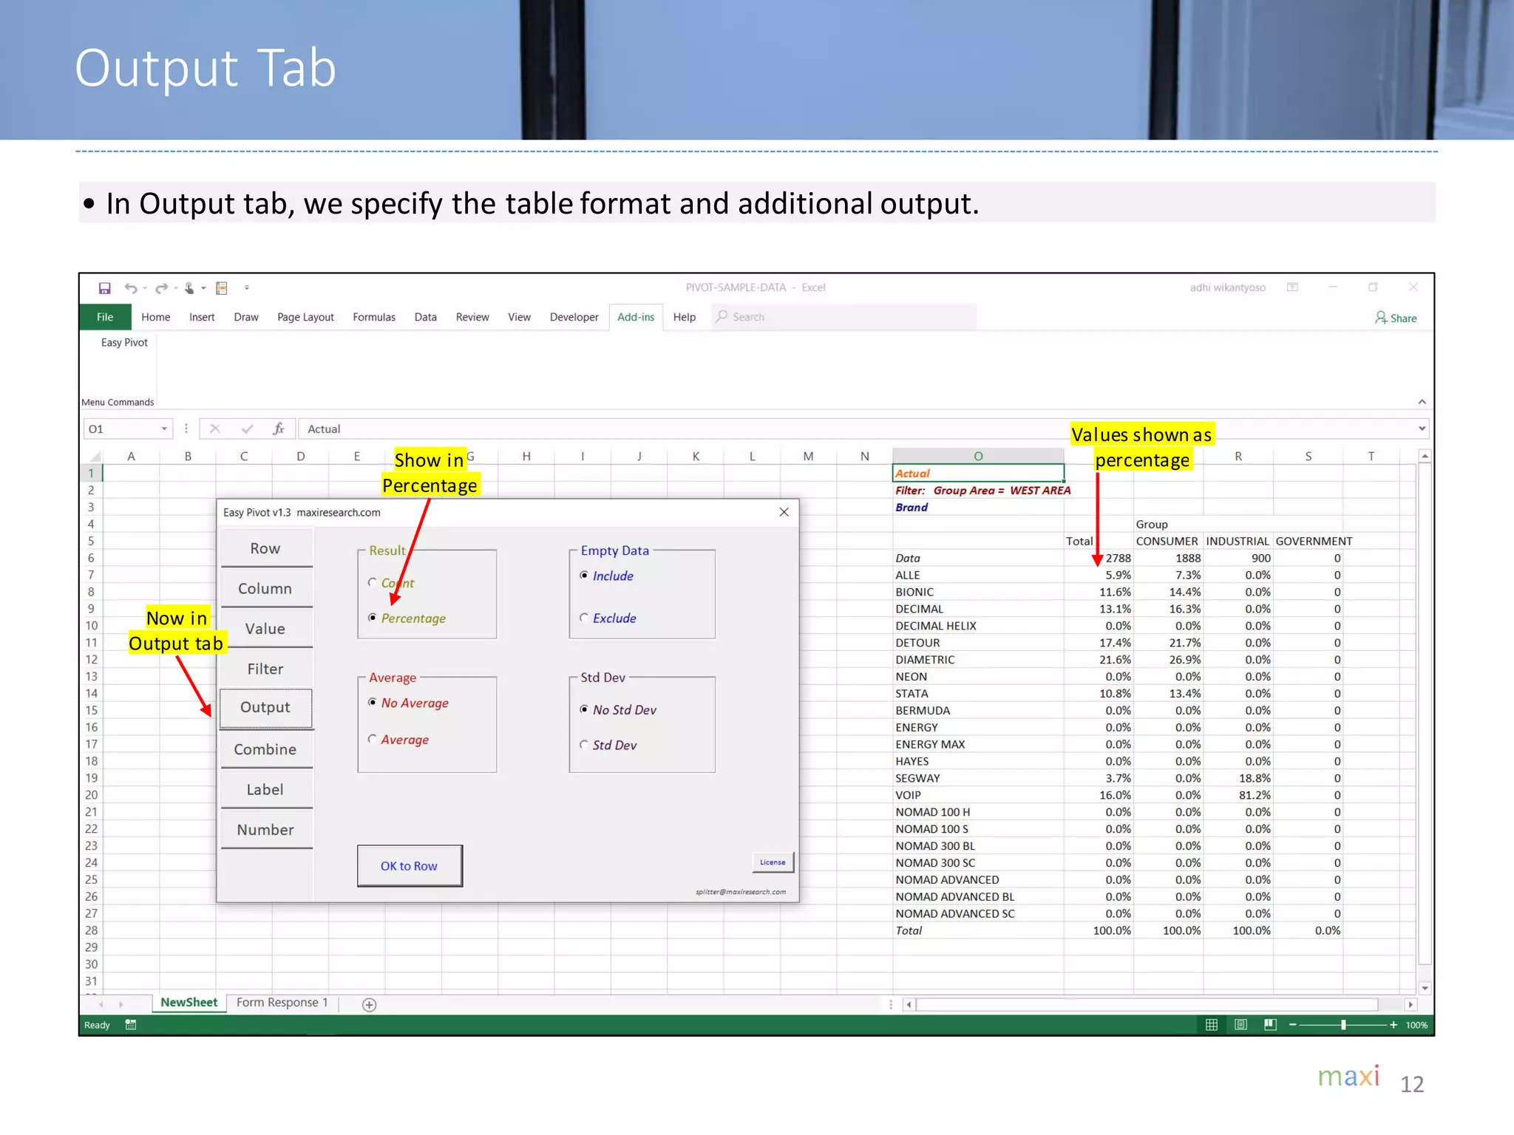Click the zoom out minus icon
The image size is (1514, 1135).
tap(1293, 1025)
